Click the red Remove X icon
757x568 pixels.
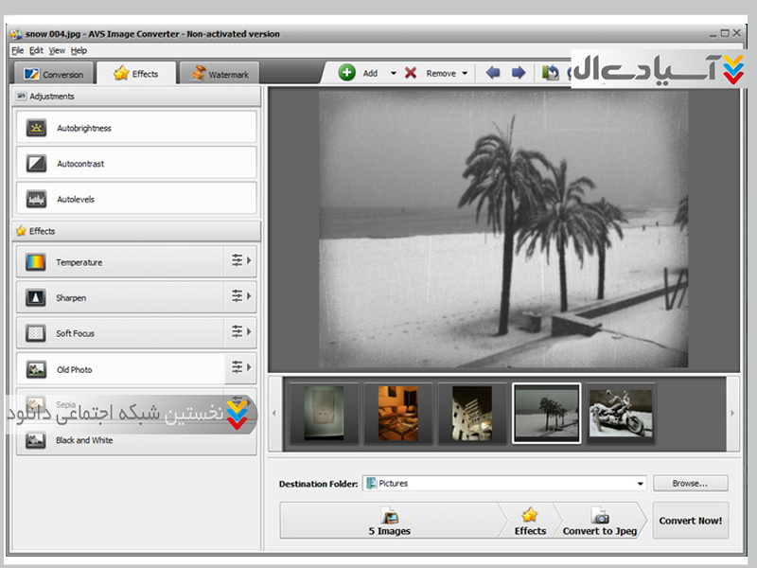411,73
